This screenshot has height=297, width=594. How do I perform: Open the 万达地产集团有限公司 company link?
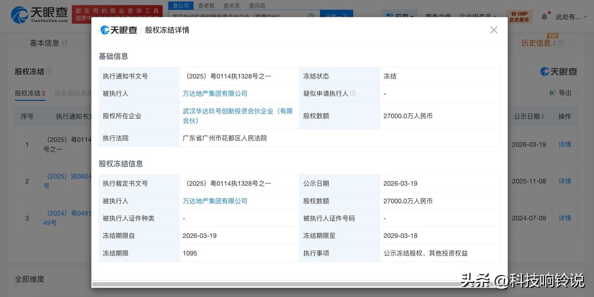pos(215,93)
